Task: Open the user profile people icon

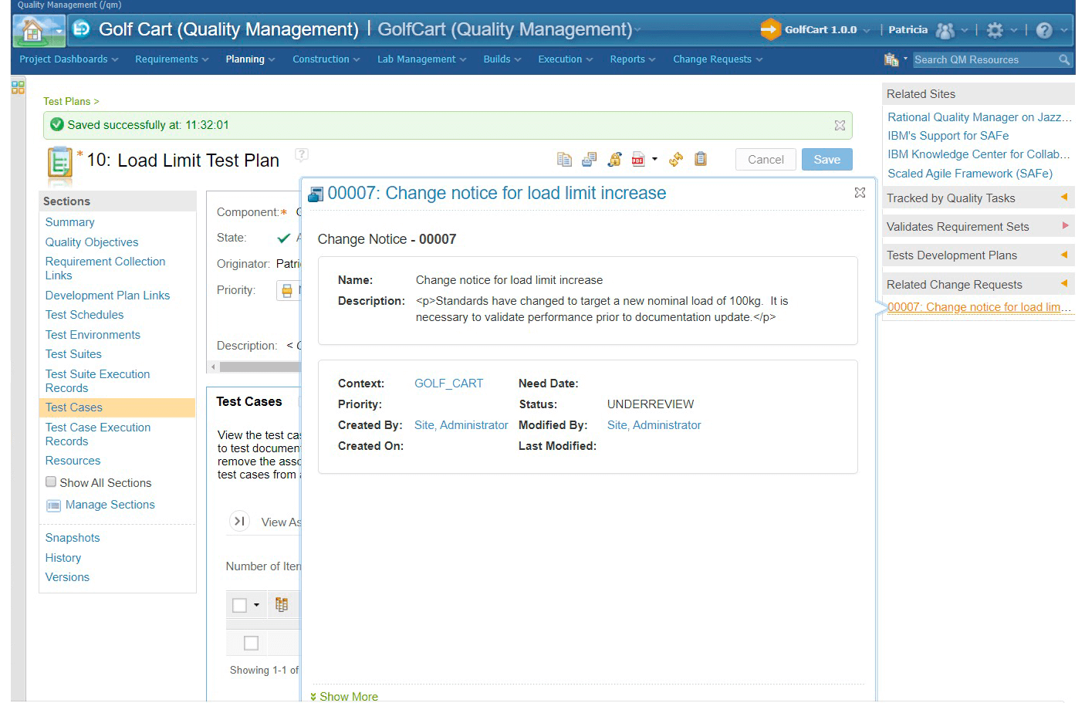Action: (x=945, y=30)
